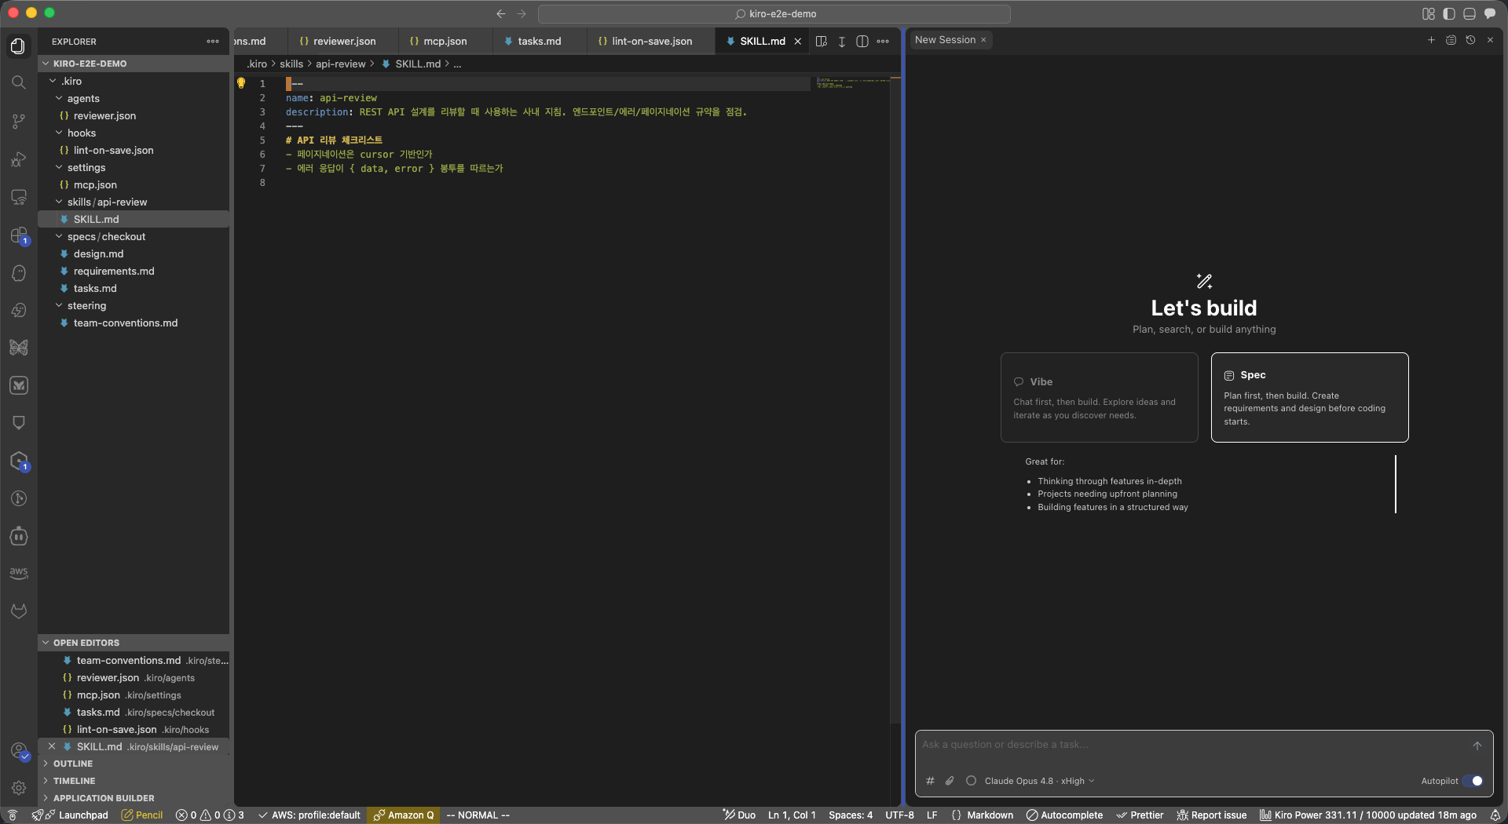Open the editor more actions ellipsis

pyautogui.click(x=883, y=42)
